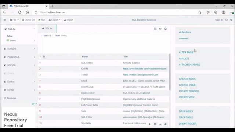Click into the SQL query editor text
The height and width of the screenshot is (132, 235).
55,36
